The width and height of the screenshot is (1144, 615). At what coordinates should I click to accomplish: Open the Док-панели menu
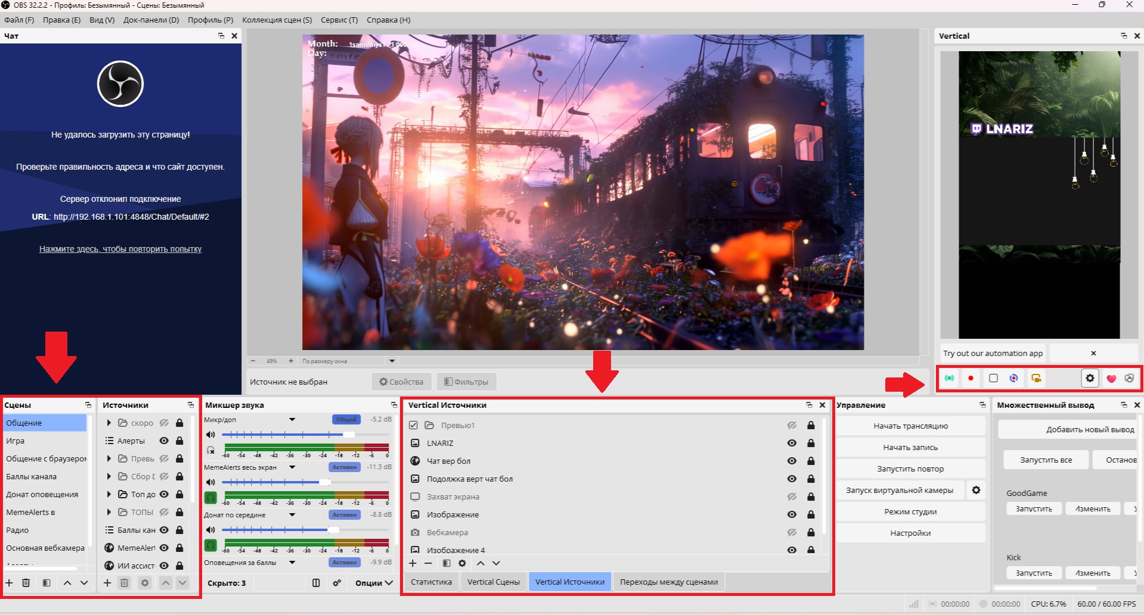tap(151, 20)
